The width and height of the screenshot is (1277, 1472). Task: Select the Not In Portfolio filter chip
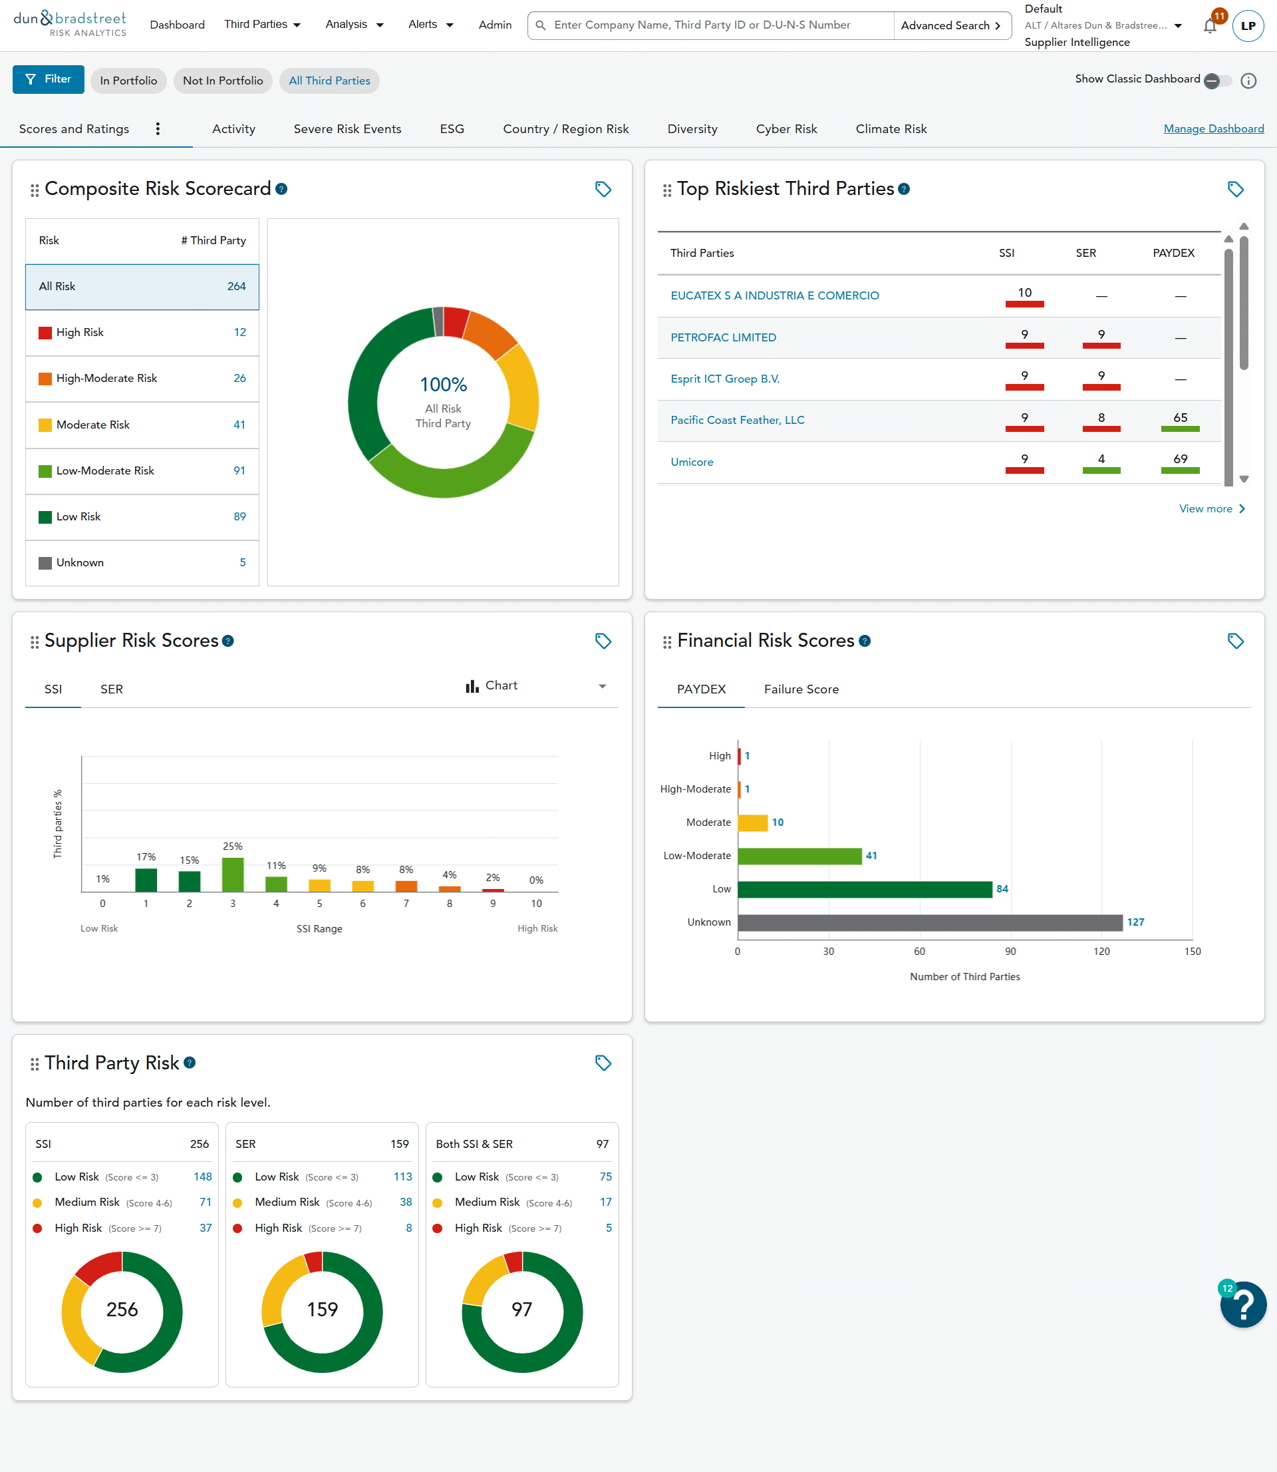point(222,81)
